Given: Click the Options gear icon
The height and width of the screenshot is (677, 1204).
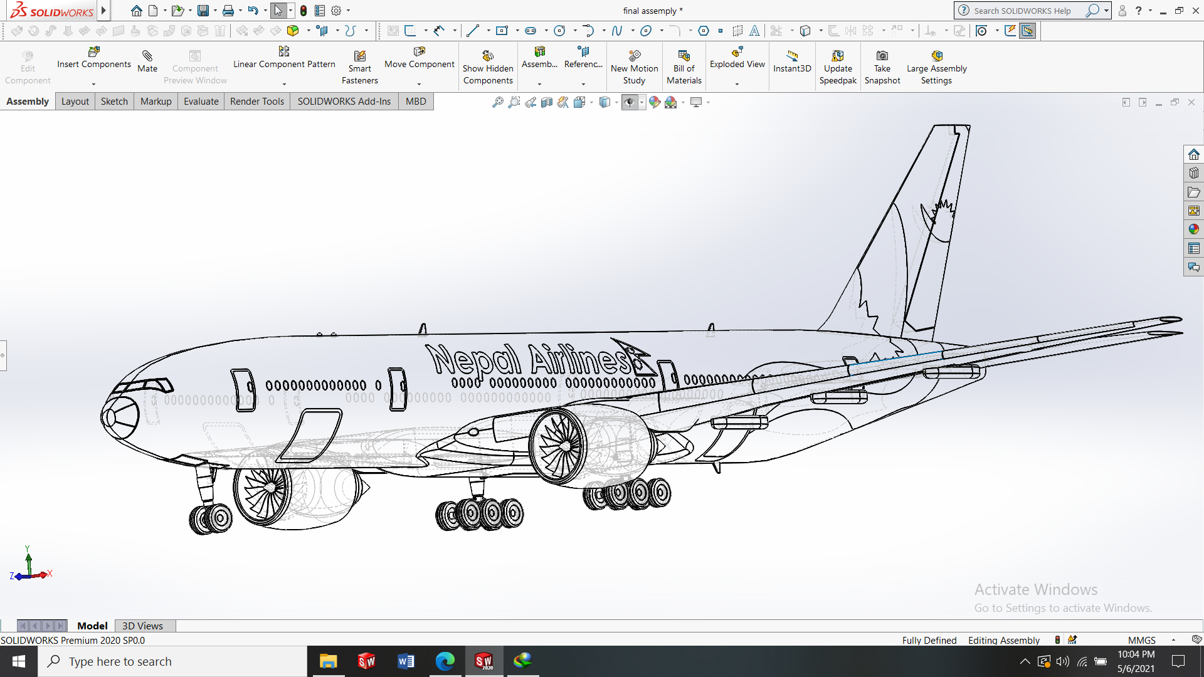Looking at the screenshot, I should 336,11.
